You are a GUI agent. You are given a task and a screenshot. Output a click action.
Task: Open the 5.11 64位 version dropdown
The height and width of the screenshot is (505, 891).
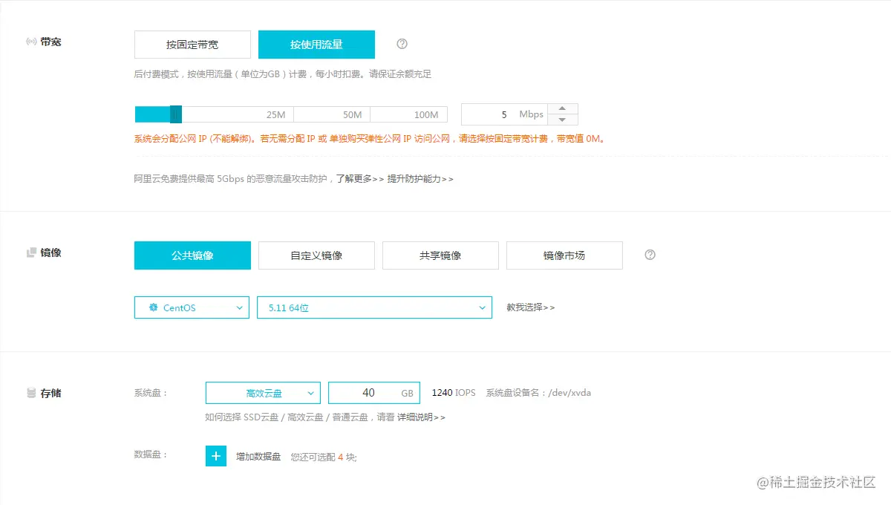pos(374,307)
